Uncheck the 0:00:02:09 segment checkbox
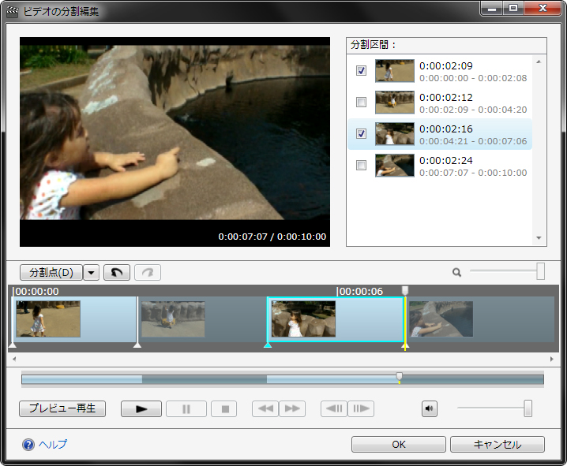 click(361, 71)
